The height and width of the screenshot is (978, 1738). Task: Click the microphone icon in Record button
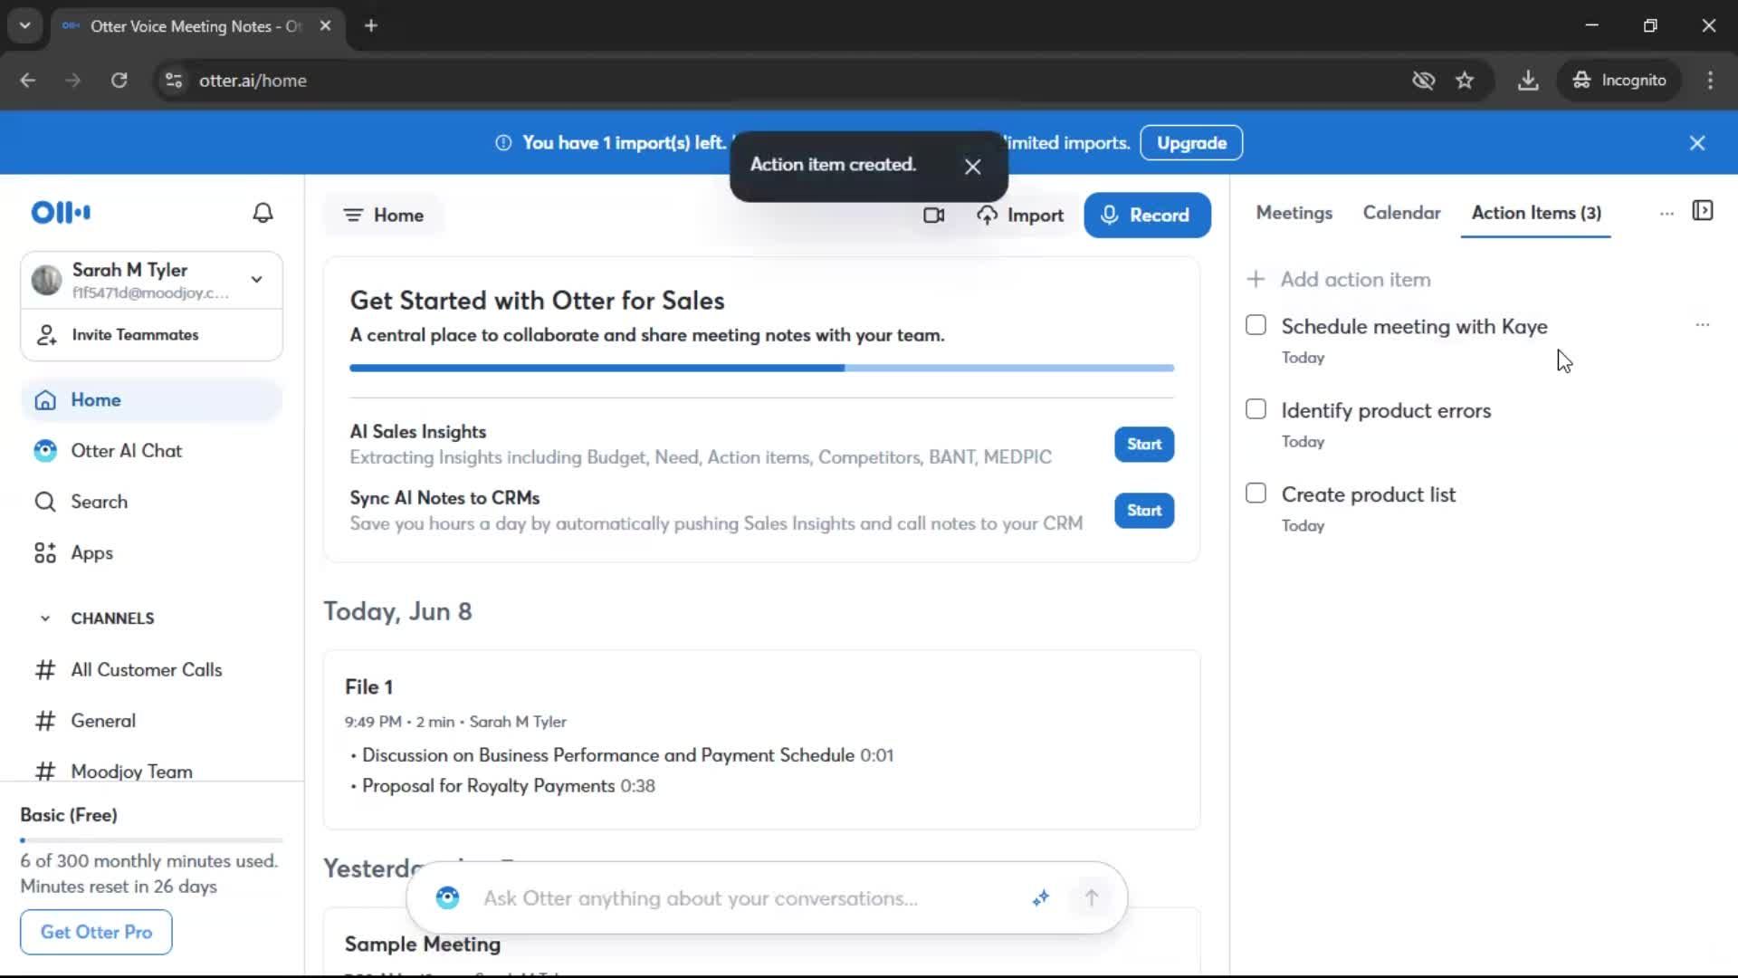point(1109,216)
